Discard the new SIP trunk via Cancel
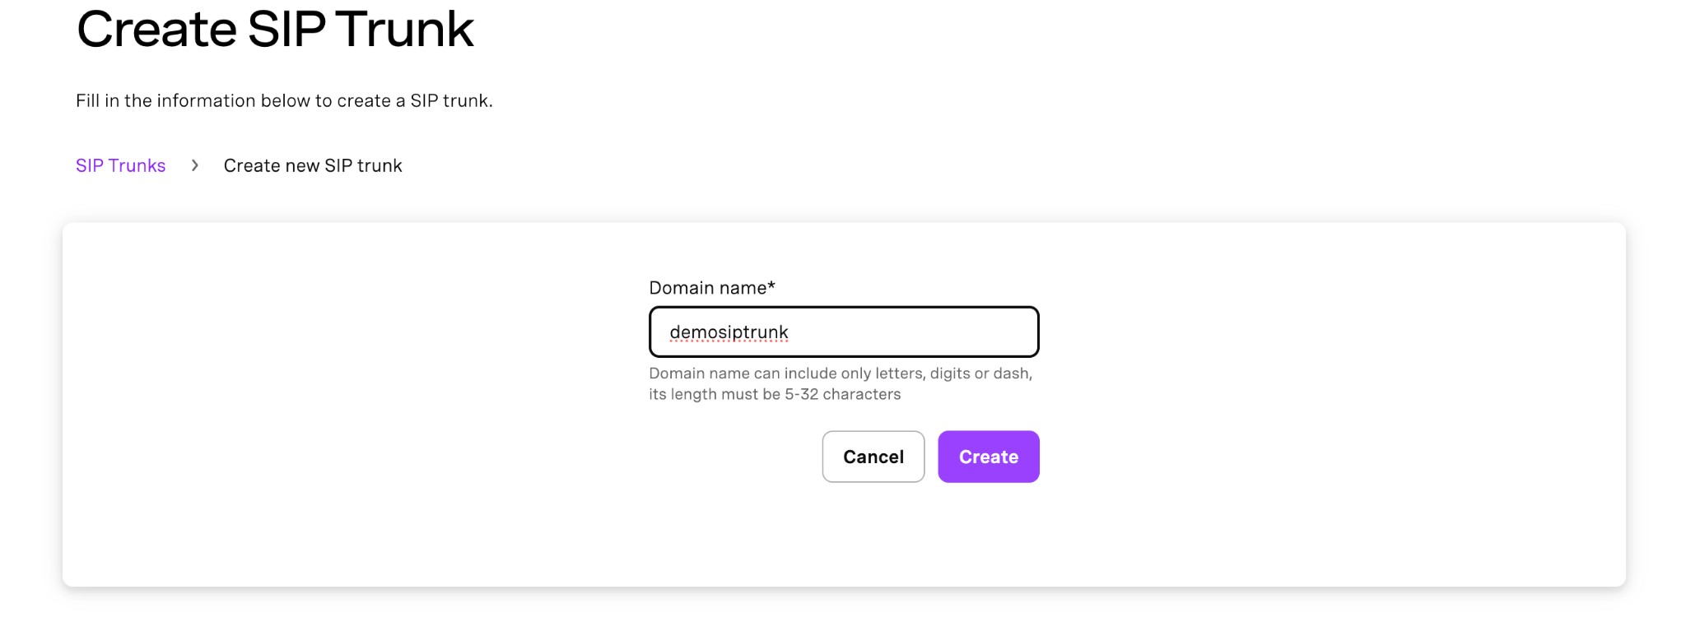Image resolution: width=1686 pixels, height=631 pixels. tap(873, 457)
